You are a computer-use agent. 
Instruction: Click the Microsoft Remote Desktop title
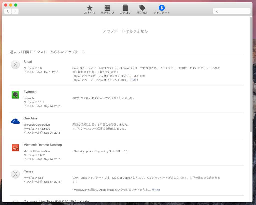tap(43, 145)
